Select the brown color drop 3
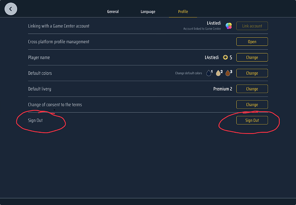Viewport: 296px width, 205px height. pos(228,73)
